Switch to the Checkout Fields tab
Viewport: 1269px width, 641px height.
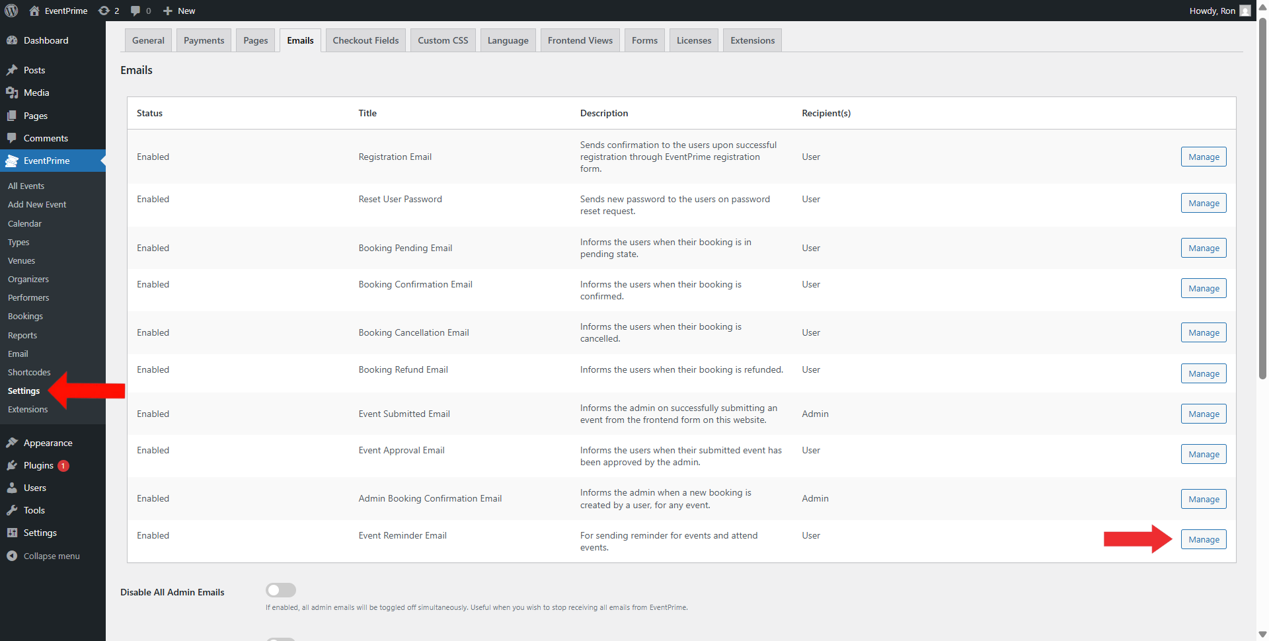tap(365, 40)
